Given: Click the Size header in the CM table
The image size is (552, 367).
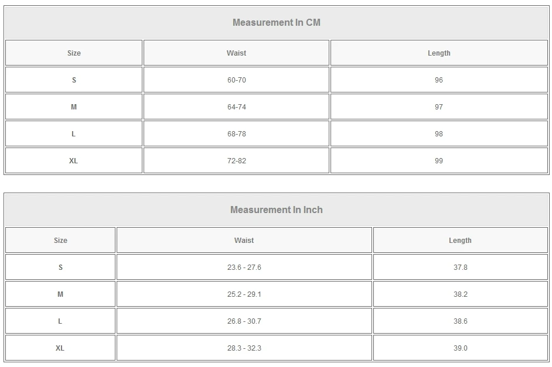Looking at the screenshot, I should [74, 53].
